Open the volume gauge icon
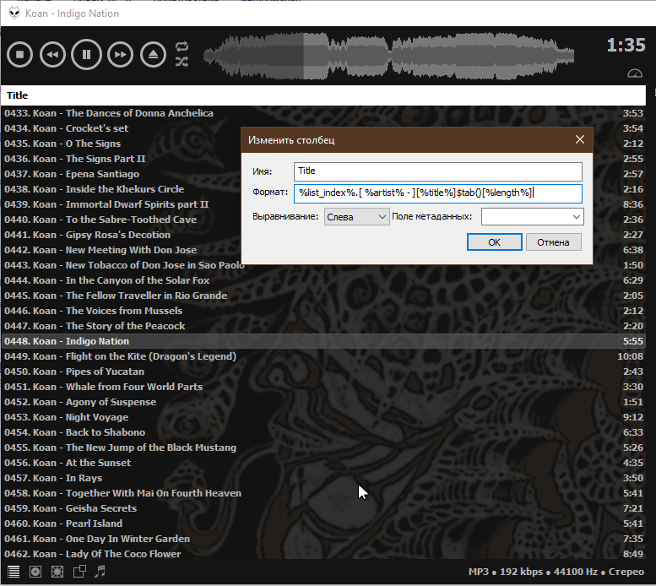 pyautogui.click(x=635, y=73)
